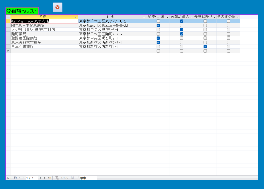Screen dimensions: 264x189
Task: Click the select-all corner of datasheet
Action: pyautogui.click(x=8, y=17)
